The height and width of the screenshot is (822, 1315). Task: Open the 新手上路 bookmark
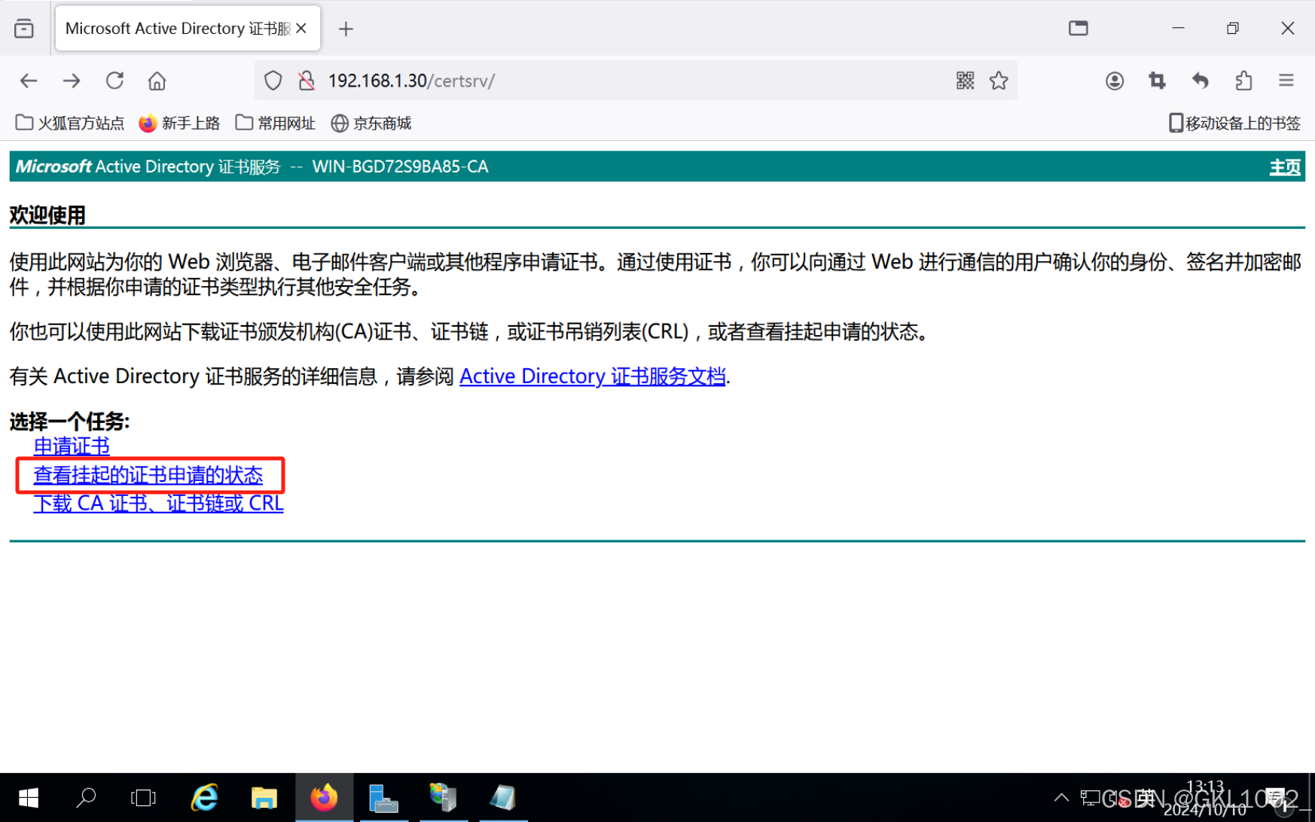[x=179, y=123]
